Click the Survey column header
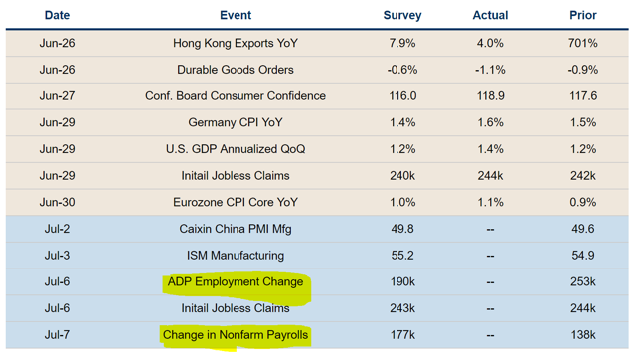This screenshot has width=636, height=358. pyautogui.click(x=402, y=15)
